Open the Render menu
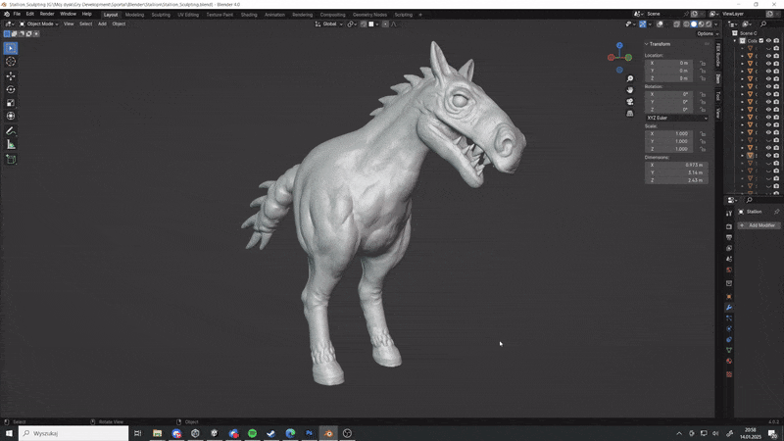784x441 pixels. 46,14
